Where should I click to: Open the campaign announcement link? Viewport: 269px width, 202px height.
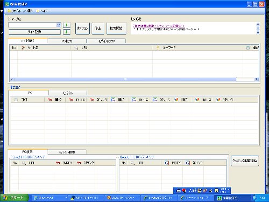(x=159, y=26)
